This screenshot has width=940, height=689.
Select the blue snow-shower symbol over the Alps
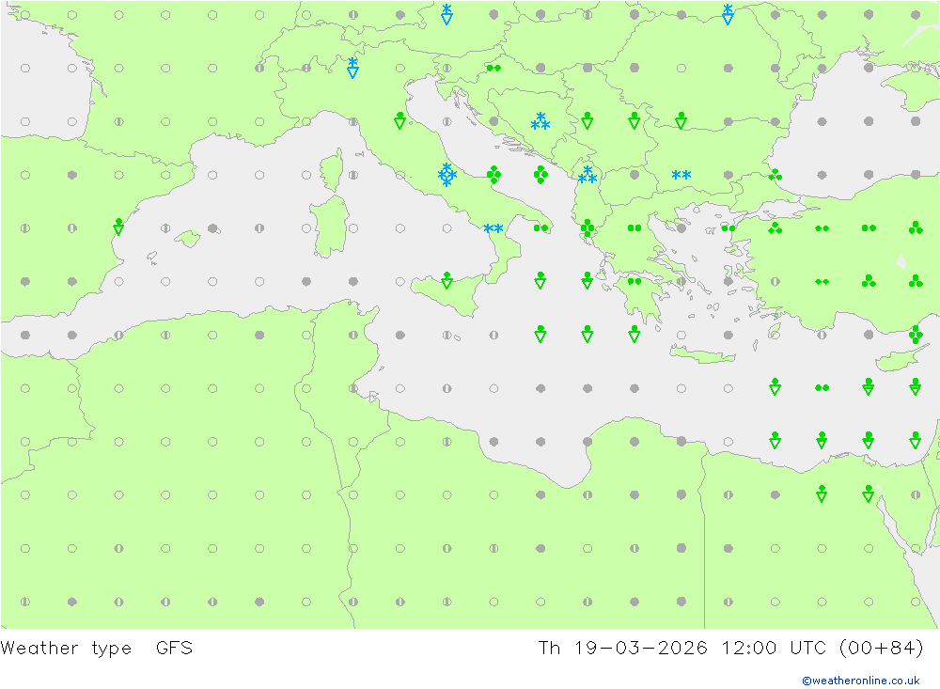pyautogui.click(x=353, y=68)
